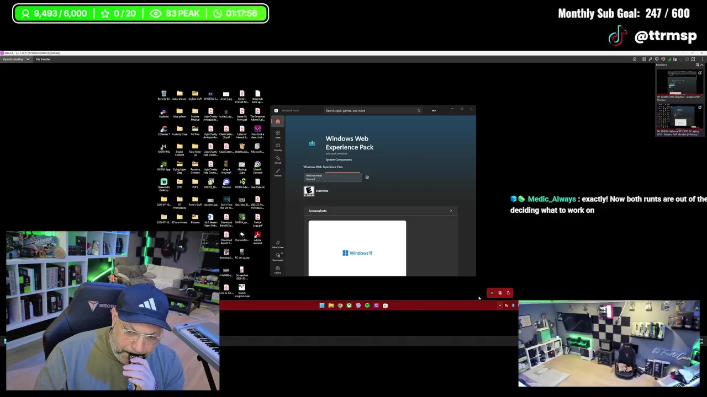Select the Intel UHD Graphics monitor thumbnail

pos(679,85)
